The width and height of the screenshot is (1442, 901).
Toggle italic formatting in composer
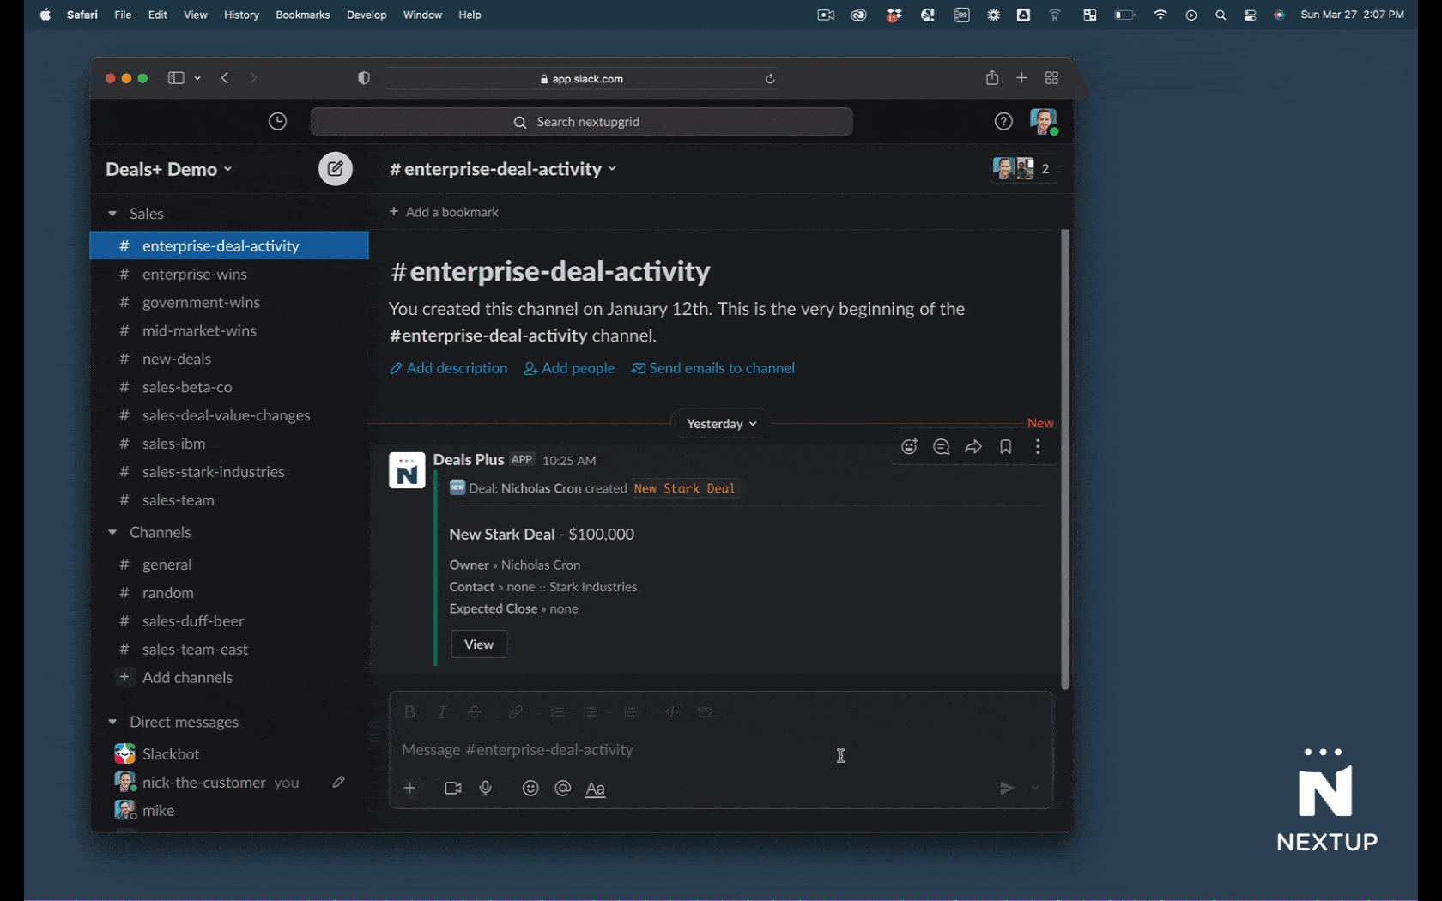click(x=442, y=712)
